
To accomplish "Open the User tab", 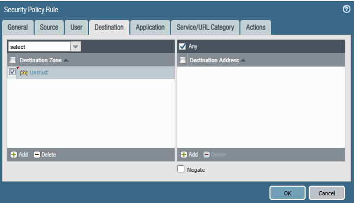I will 76,28.
